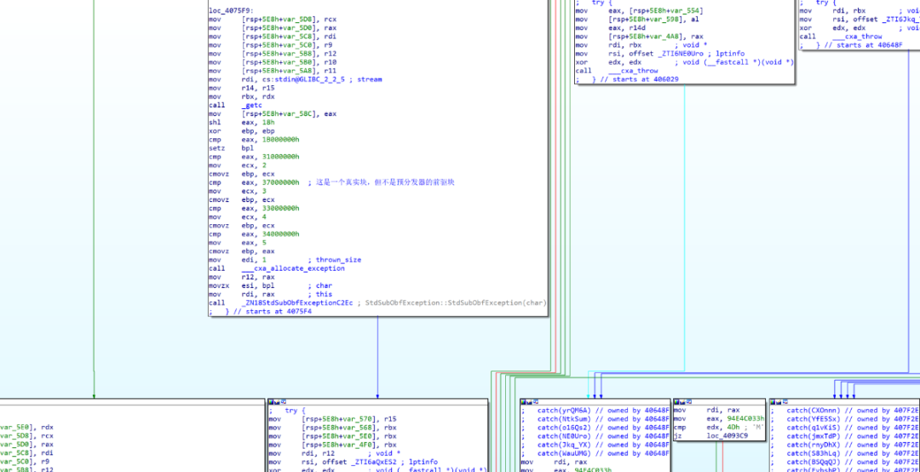Click the catch(WauUMG) line
Viewport: 920px width, 472px height.
(595, 453)
